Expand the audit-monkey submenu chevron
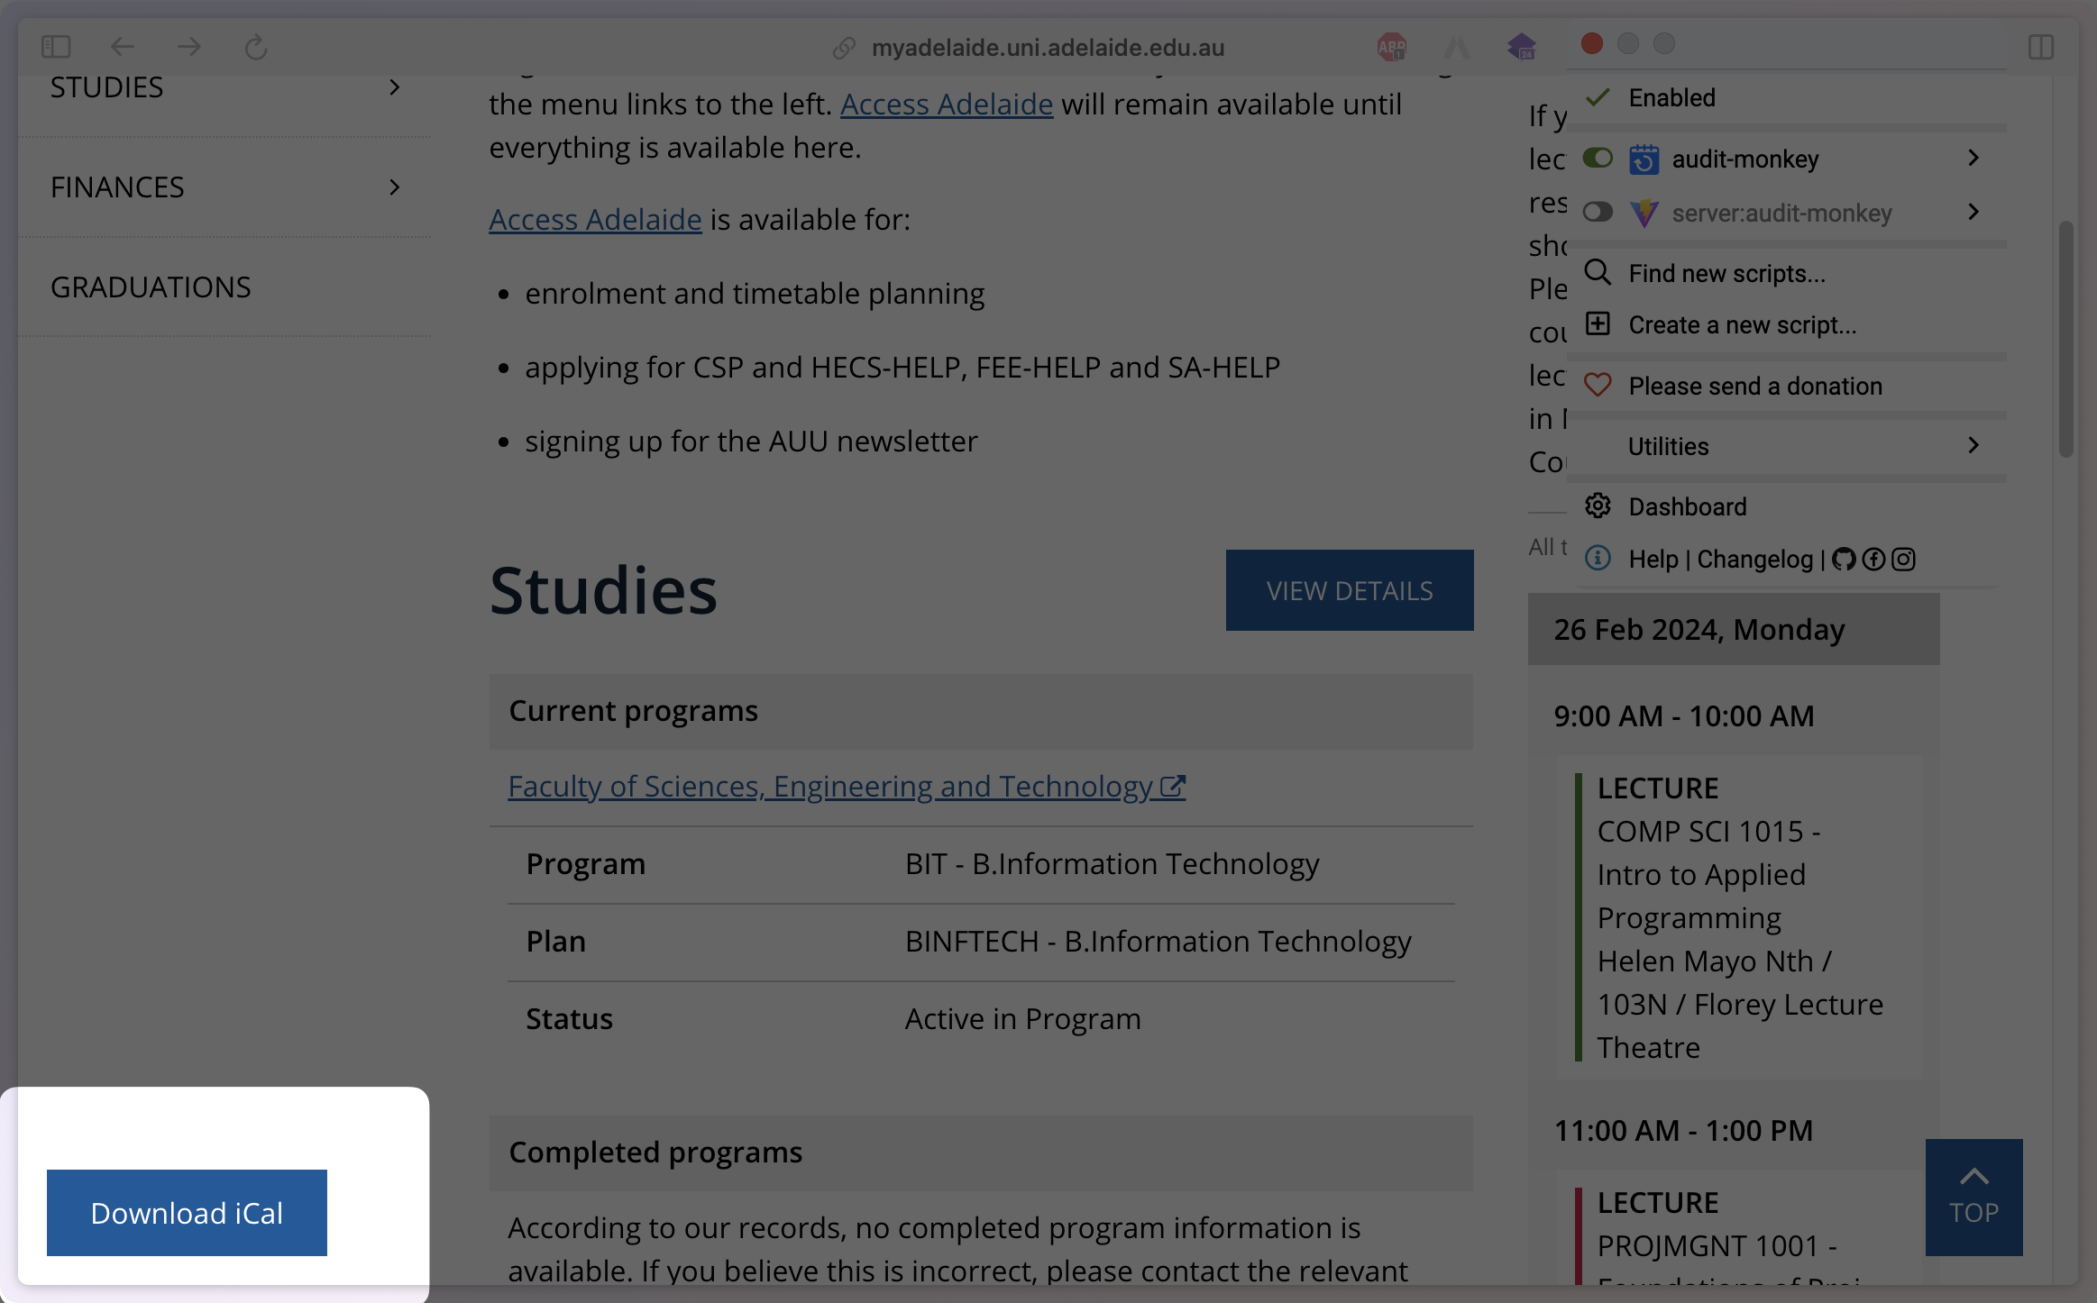The height and width of the screenshot is (1303, 2097). (x=1973, y=159)
